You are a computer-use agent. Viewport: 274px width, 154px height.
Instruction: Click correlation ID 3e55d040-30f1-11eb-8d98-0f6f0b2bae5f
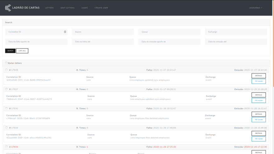[28, 80]
